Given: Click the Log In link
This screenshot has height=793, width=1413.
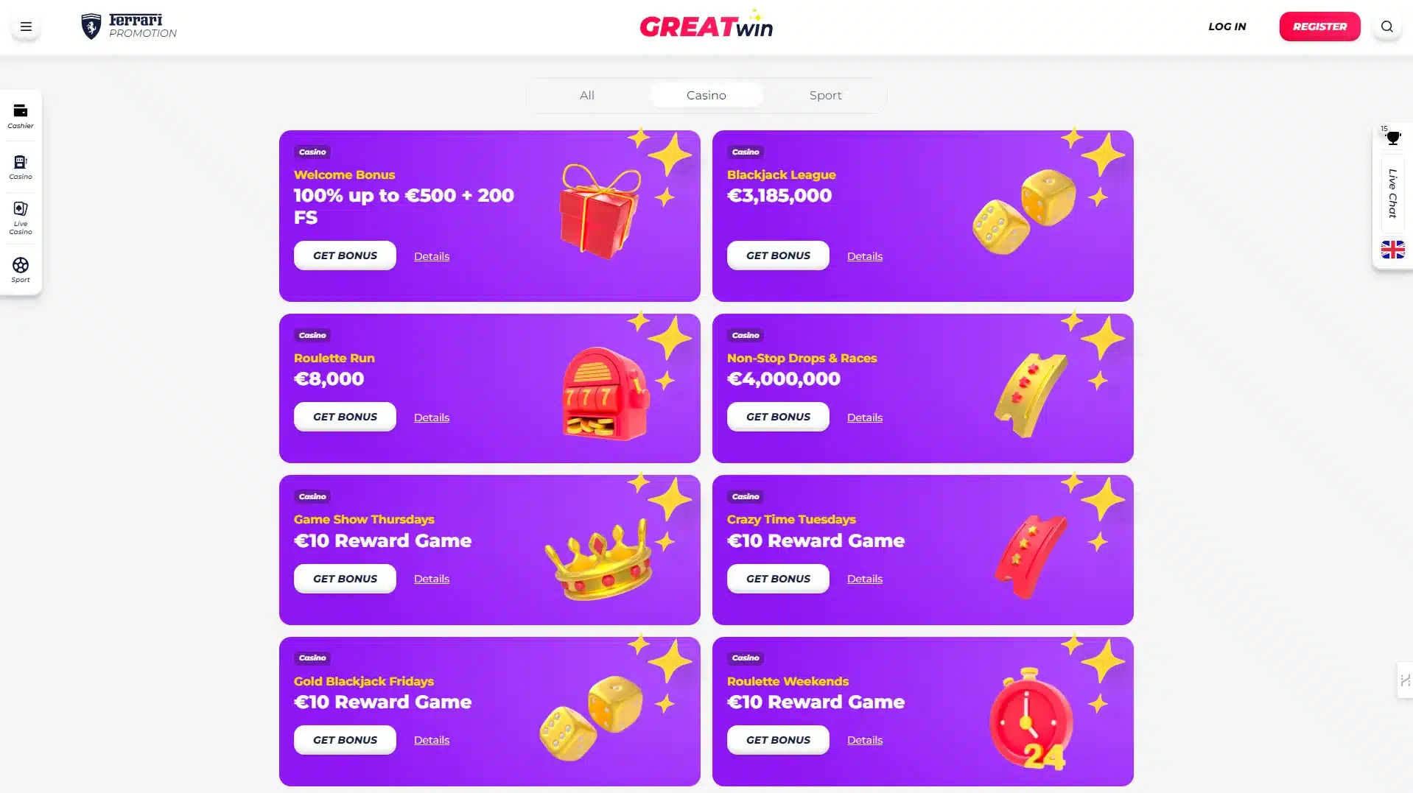Looking at the screenshot, I should click(1227, 27).
